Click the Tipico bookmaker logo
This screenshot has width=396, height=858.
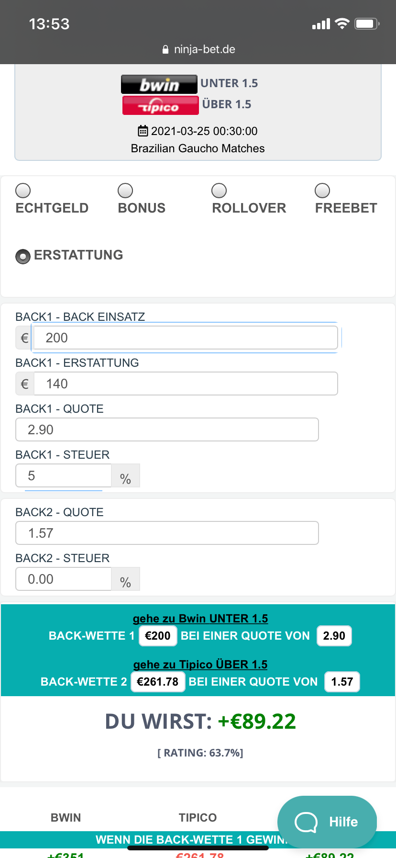[x=160, y=105]
